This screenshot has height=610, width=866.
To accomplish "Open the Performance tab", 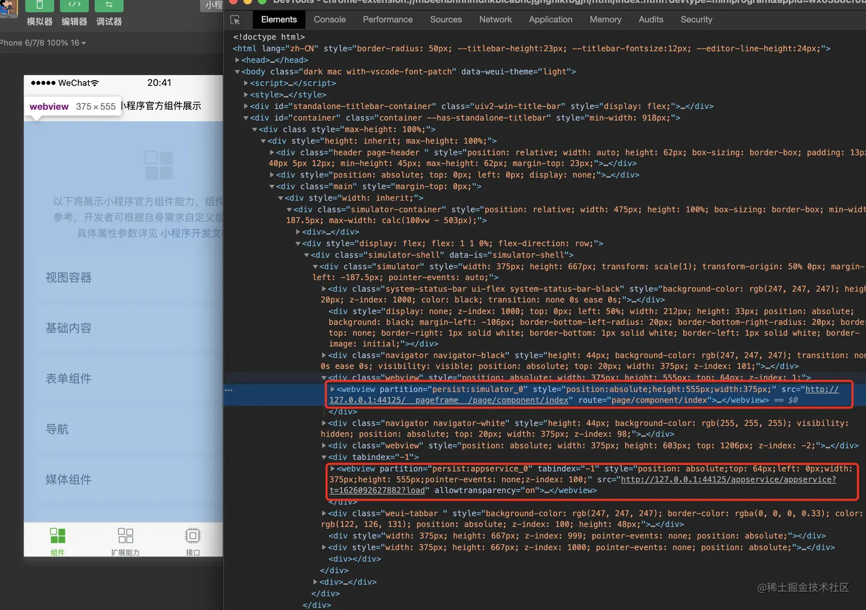I will tap(388, 19).
